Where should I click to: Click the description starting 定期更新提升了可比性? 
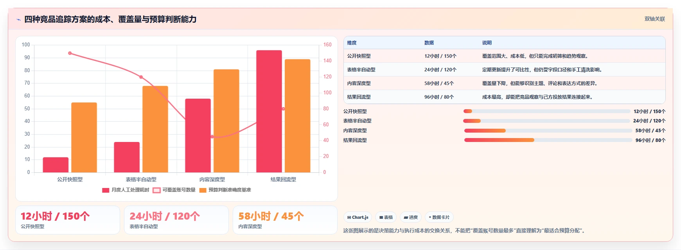(x=543, y=70)
